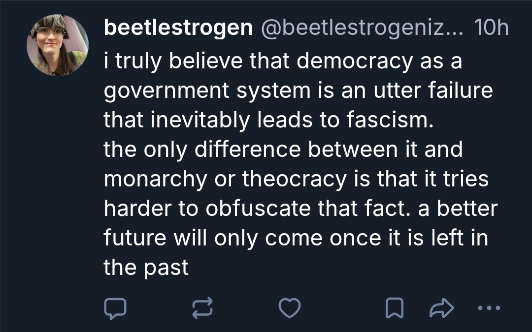This screenshot has height=332, width=532.
Task: Click the line starting "i truly believe"
Action: coord(283,61)
